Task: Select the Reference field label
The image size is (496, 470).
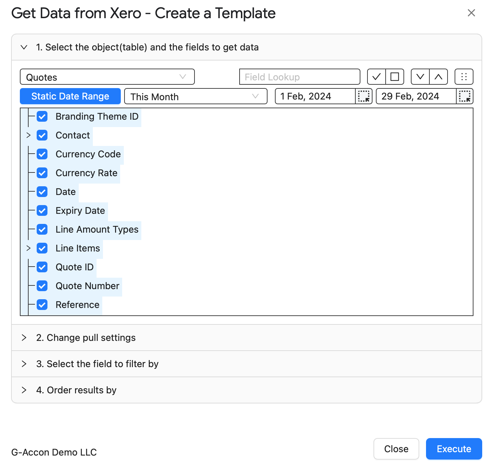Action: point(77,305)
